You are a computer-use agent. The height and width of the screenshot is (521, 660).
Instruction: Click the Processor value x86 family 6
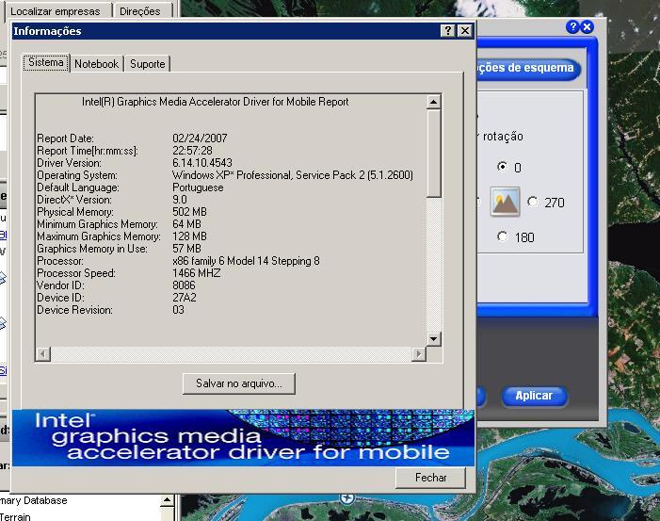point(246,261)
